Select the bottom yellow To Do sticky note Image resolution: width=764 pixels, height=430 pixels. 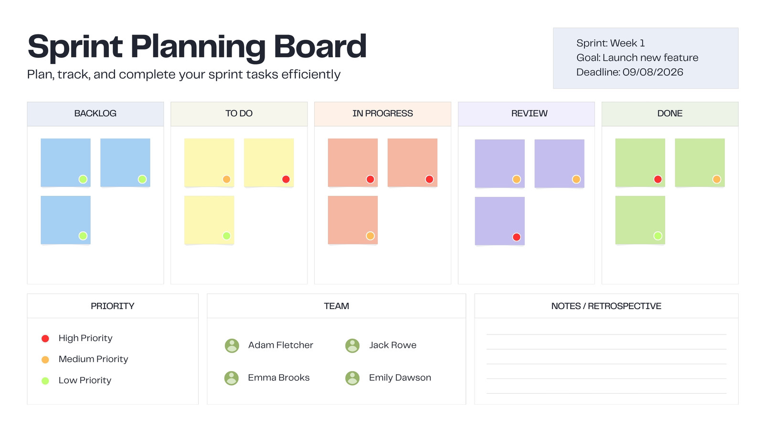click(209, 220)
